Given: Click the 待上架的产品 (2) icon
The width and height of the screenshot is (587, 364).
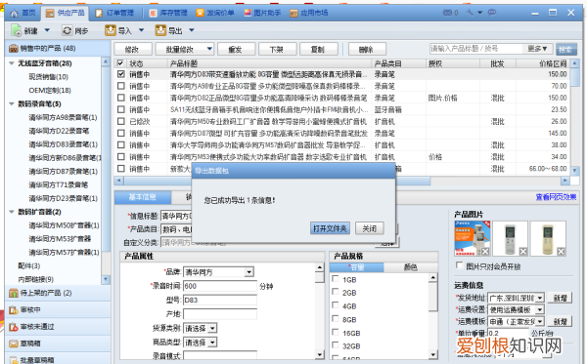Looking at the screenshot, I should pos(14,293).
